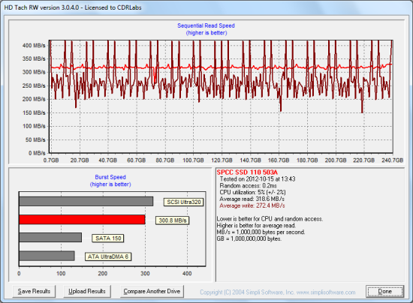Image resolution: width=413 pixels, height=303 pixels.
Task: Open the simplisoftware.com copyright link
Action: tap(278, 292)
